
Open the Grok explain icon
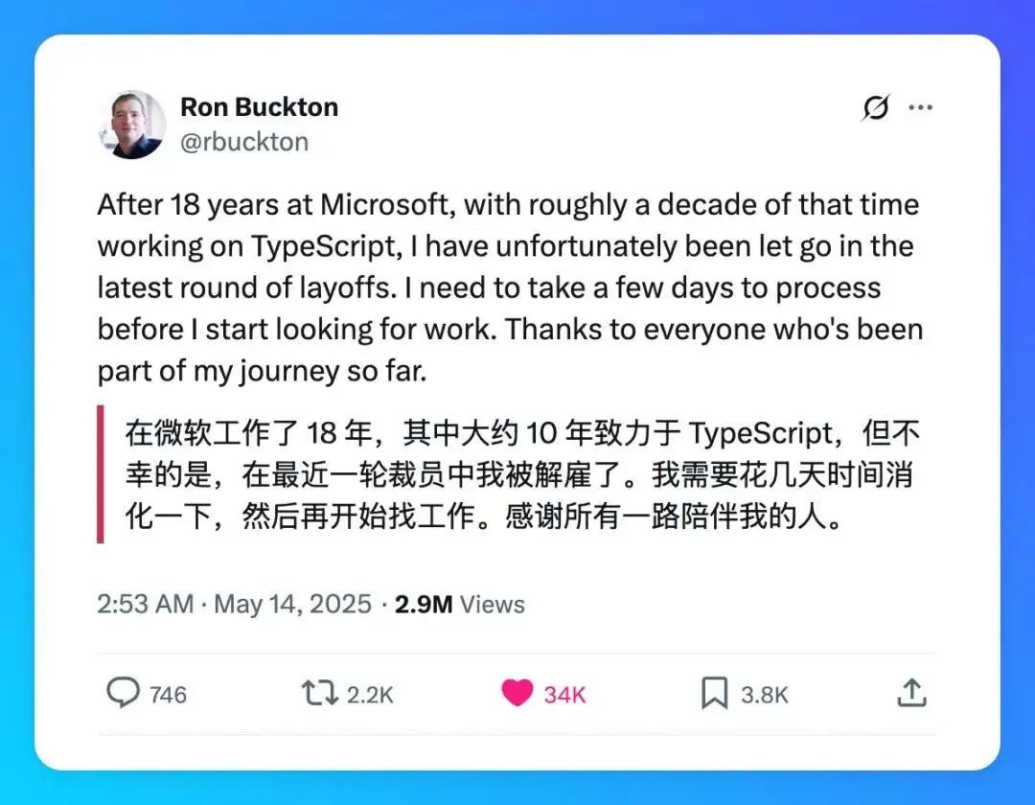[x=875, y=107]
